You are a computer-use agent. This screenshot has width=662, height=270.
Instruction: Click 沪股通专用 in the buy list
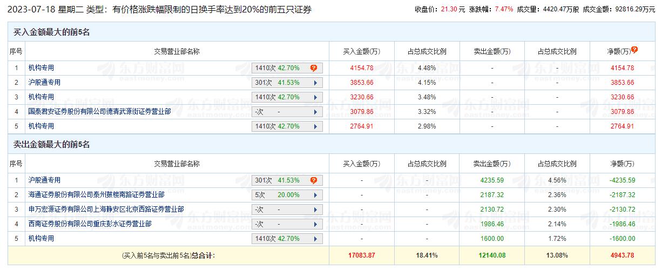coord(44,82)
